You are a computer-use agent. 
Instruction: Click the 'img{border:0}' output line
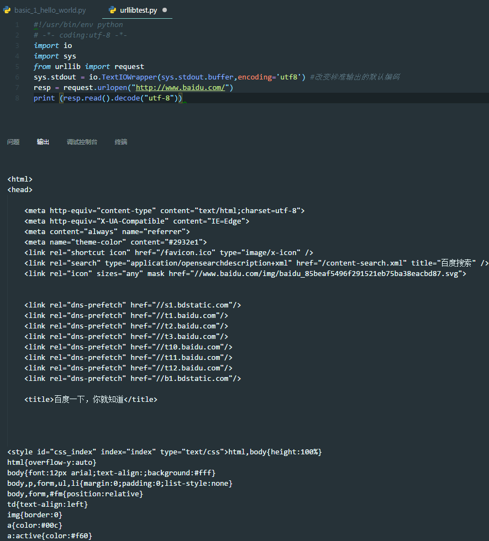[35, 515]
